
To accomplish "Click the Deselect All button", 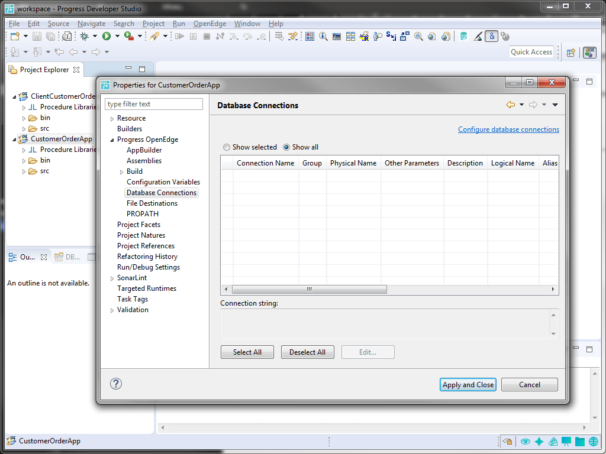I will click(308, 352).
